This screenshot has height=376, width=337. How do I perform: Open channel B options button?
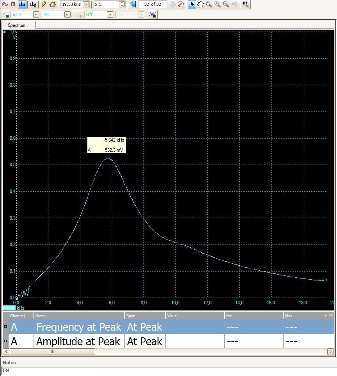click(79, 15)
